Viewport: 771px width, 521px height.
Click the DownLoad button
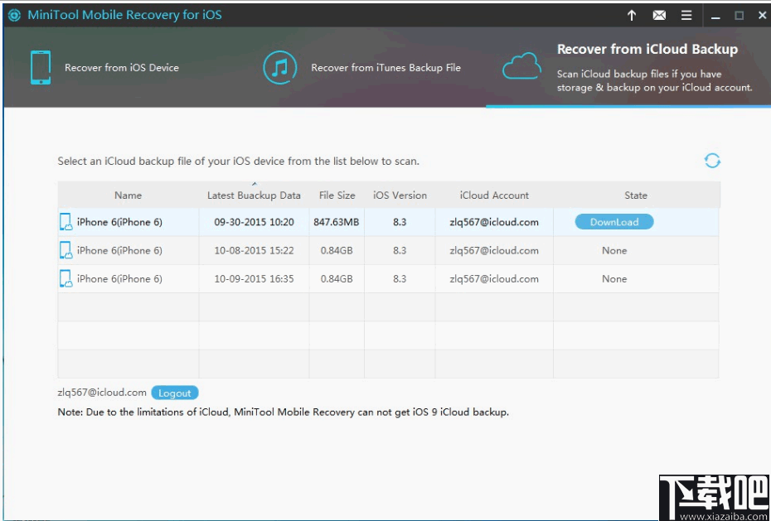pyautogui.click(x=615, y=222)
